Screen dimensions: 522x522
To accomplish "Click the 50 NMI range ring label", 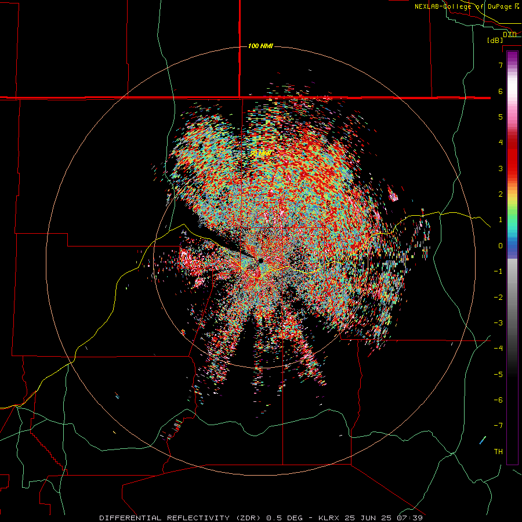I will [261, 154].
